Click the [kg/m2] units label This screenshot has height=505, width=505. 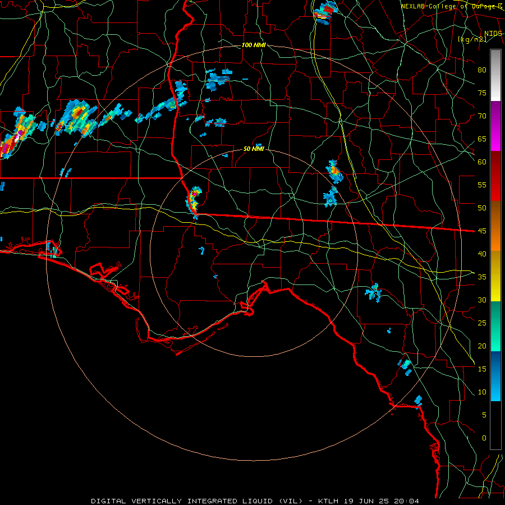point(472,39)
